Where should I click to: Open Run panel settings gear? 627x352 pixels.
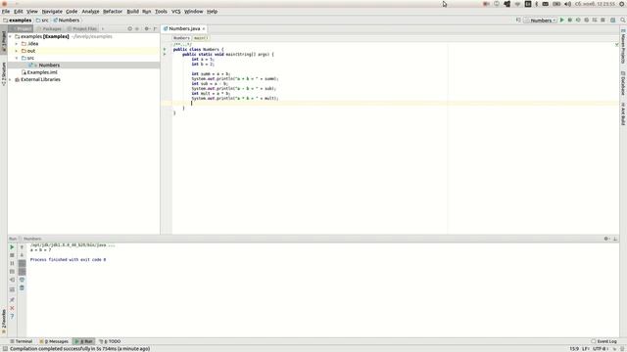606,239
